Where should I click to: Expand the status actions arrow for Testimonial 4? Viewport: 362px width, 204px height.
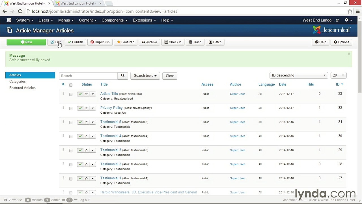[92, 136]
